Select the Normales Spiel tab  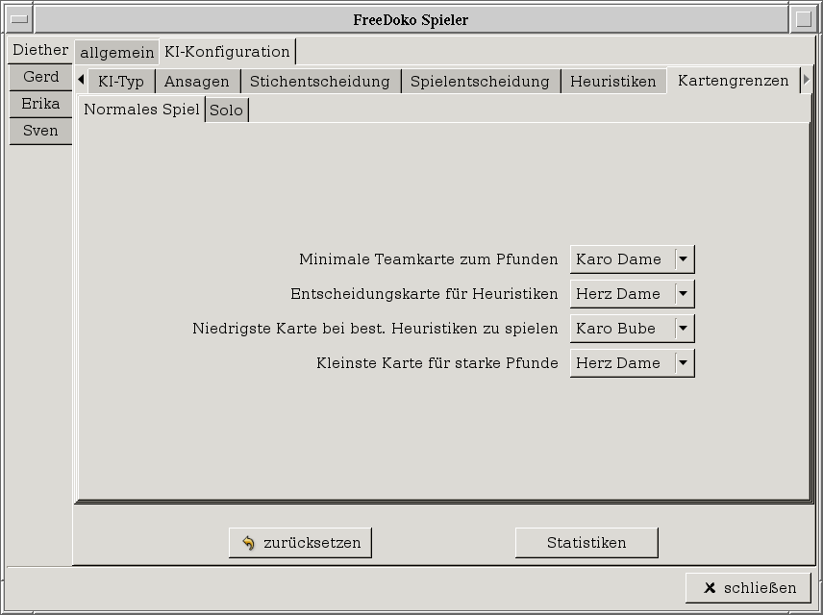point(141,110)
